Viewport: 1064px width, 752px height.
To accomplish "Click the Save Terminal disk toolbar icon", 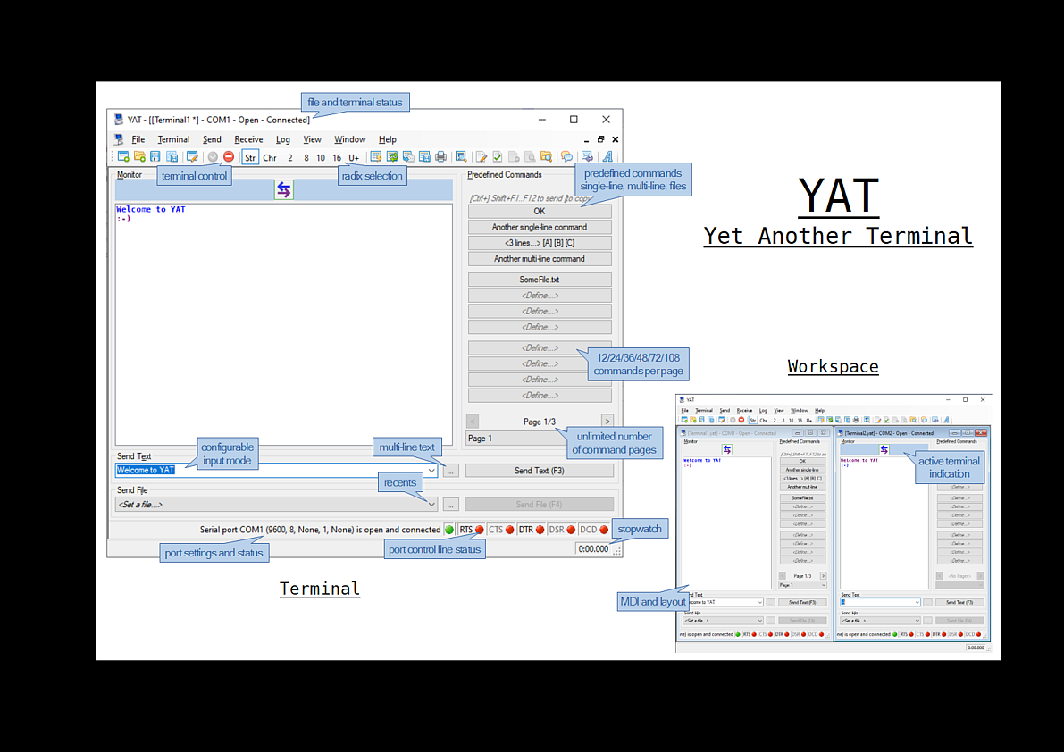I will click(x=155, y=157).
